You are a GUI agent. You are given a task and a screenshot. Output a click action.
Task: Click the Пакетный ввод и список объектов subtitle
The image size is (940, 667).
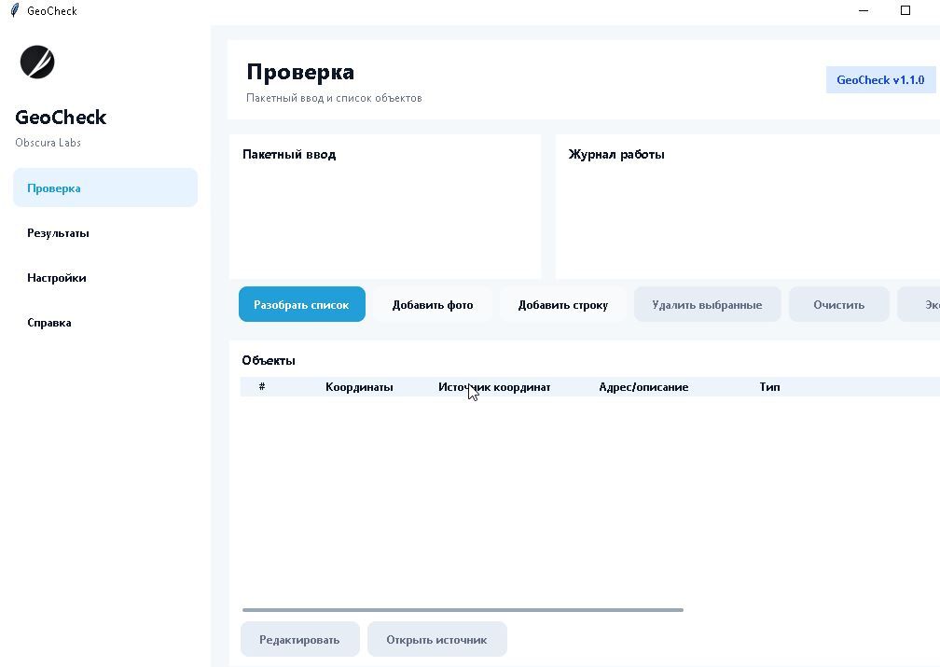click(x=334, y=98)
